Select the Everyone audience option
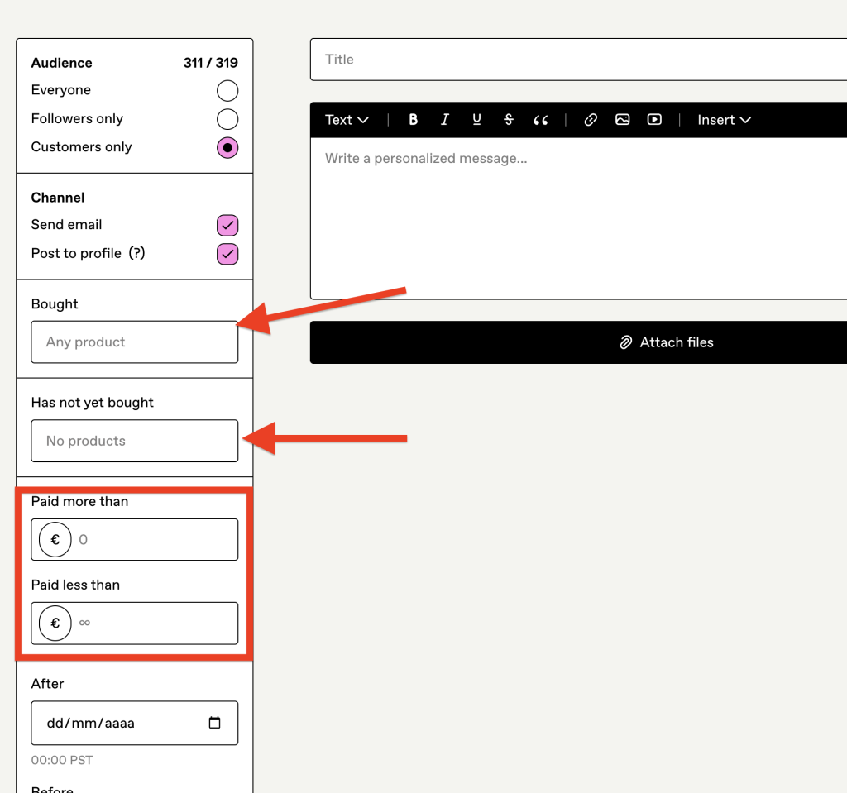 [x=227, y=91]
